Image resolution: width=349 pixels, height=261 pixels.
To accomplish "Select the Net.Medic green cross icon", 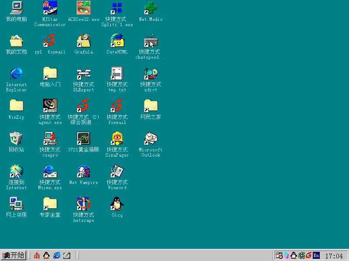I will [151, 8].
